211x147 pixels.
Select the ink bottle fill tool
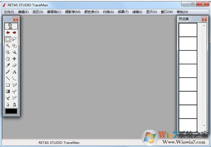click(14, 105)
